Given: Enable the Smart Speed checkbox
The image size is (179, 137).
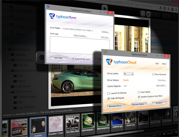Looking at the screenshot, I should [139, 92].
